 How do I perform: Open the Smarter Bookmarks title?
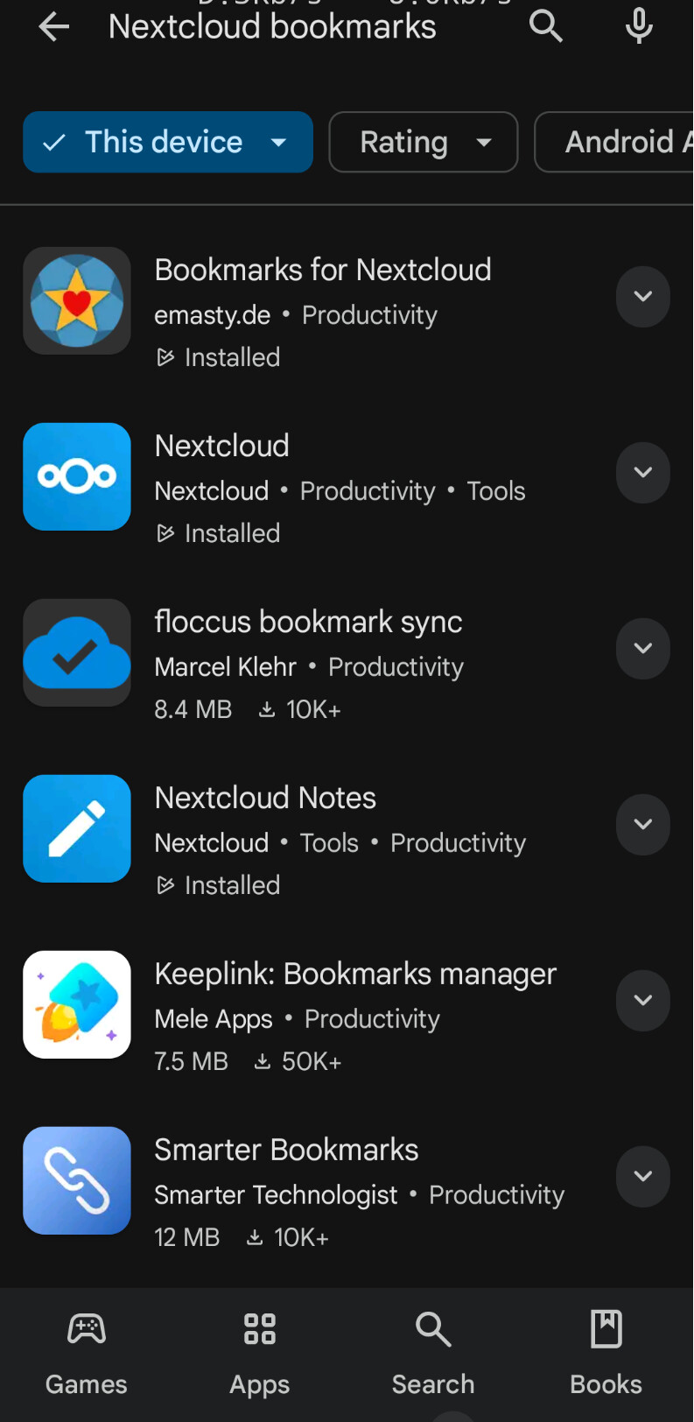(x=286, y=1150)
